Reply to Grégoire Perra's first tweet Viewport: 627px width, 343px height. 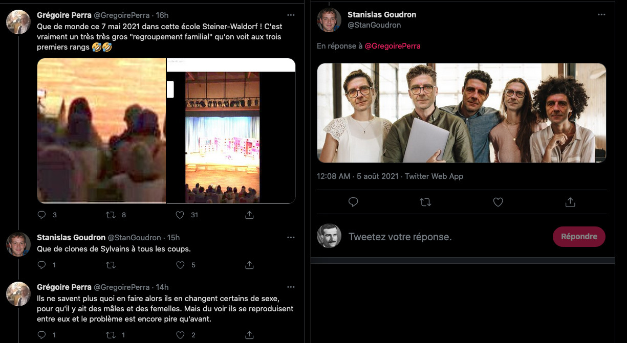coord(42,215)
